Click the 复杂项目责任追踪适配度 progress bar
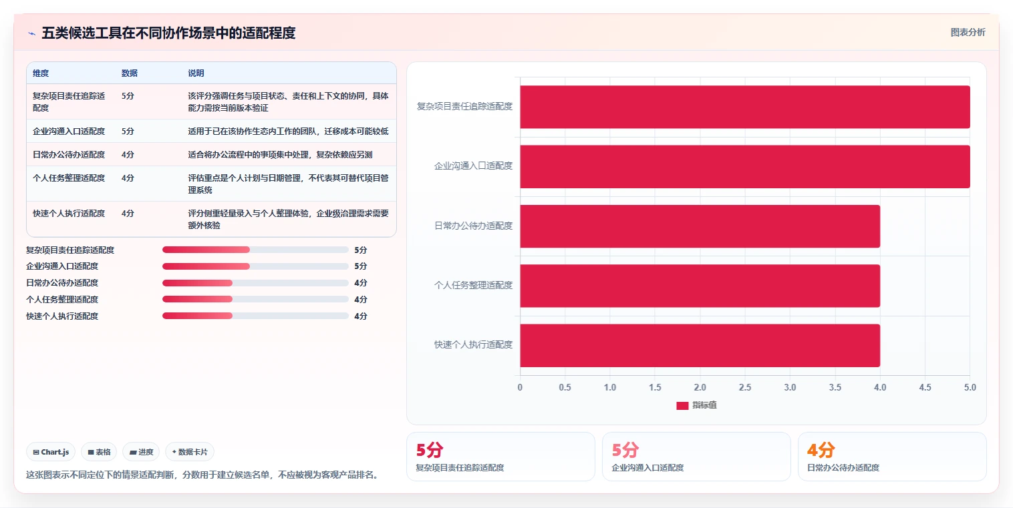The image size is (1013, 508). pyautogui.click(x=255, y=250)
